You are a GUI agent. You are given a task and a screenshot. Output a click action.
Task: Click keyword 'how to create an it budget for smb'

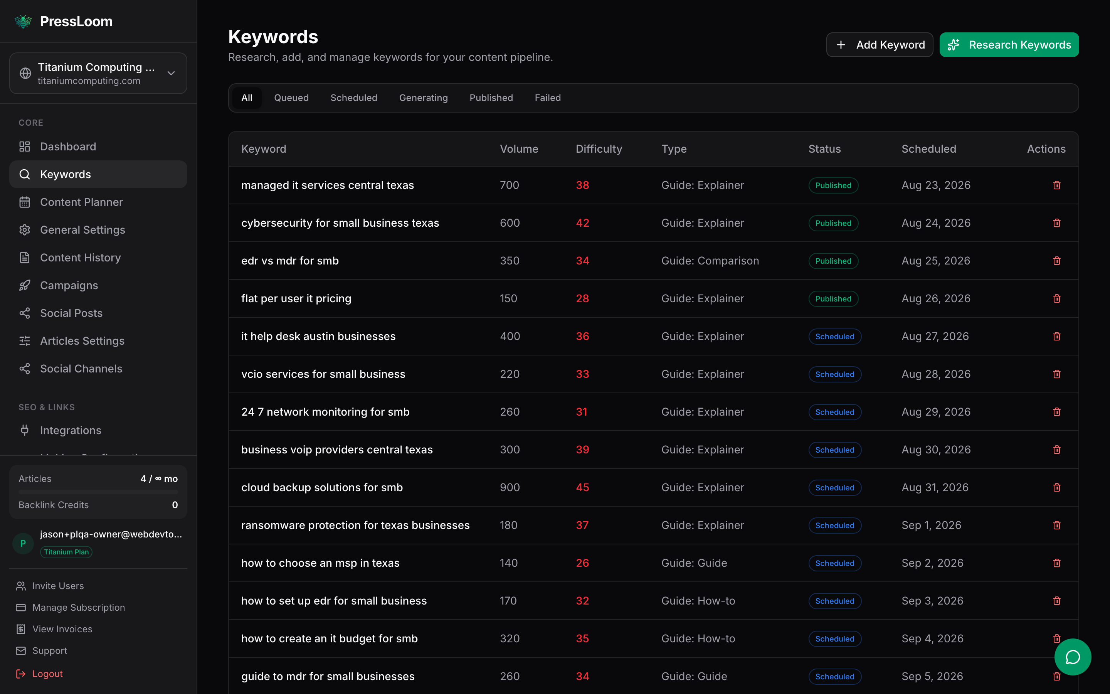pos(329,638)
